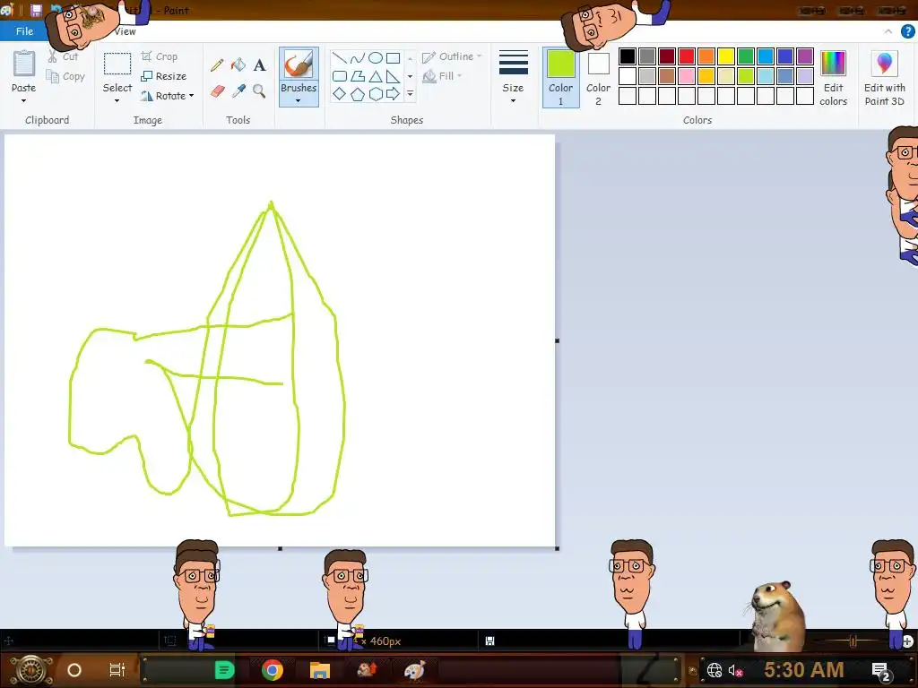Select the Eraser tool

click(x=217, y=91)
